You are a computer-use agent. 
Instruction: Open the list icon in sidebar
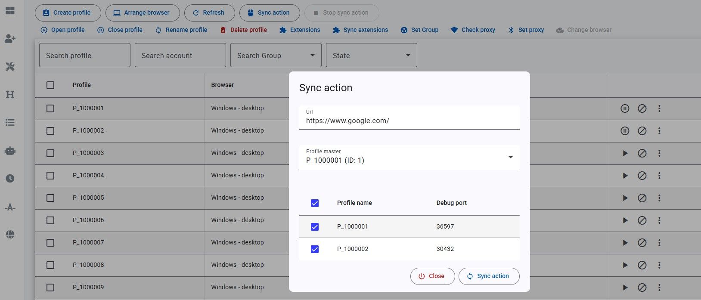[x=10, y=123]
